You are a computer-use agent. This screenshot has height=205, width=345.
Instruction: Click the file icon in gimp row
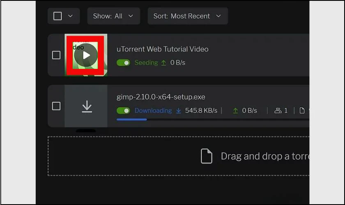coord(302,111)
